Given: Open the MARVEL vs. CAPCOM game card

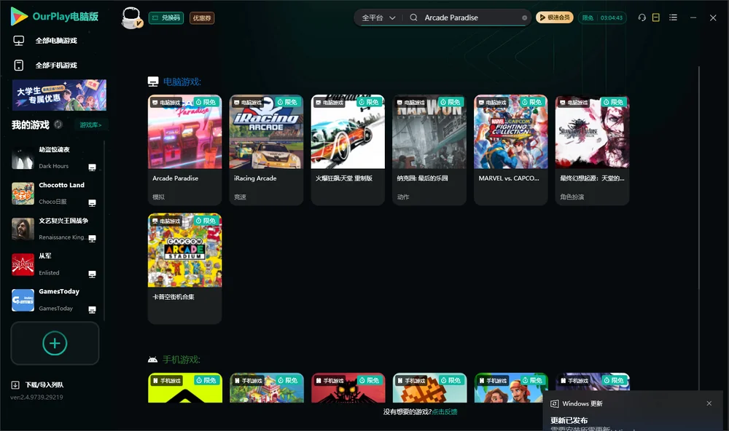Looking at the screenshot, I should pos(510,149).
